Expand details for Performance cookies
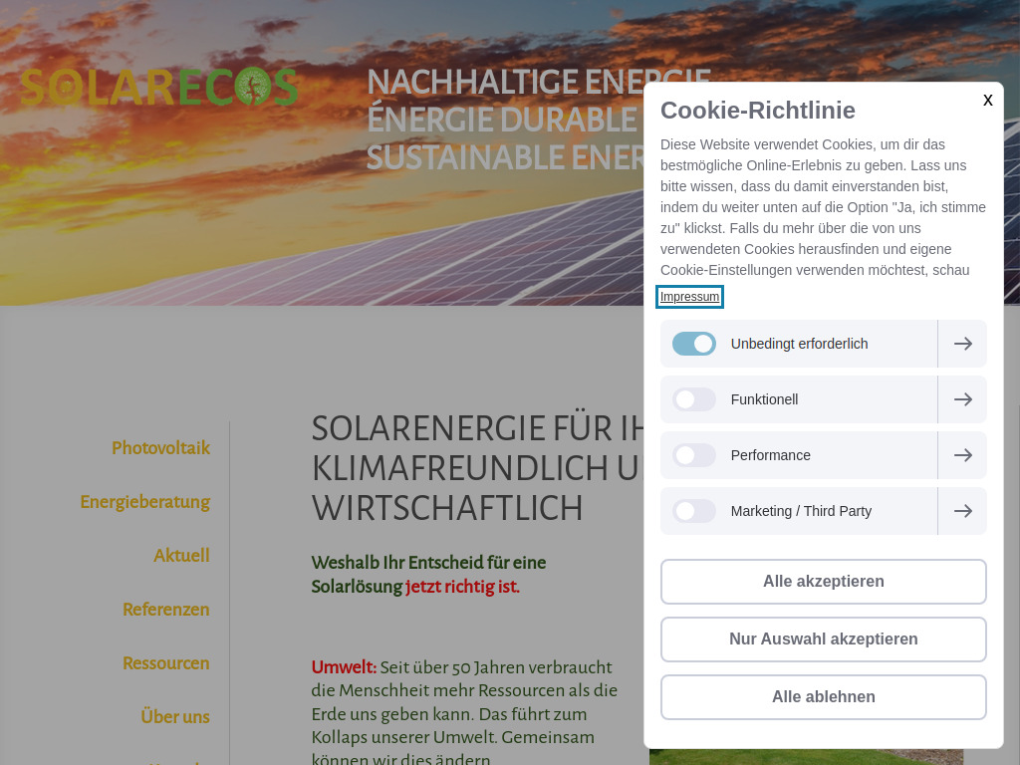The height and width of the screenshot is (765, 1020). pyautogui.click(x=962, y=454)
